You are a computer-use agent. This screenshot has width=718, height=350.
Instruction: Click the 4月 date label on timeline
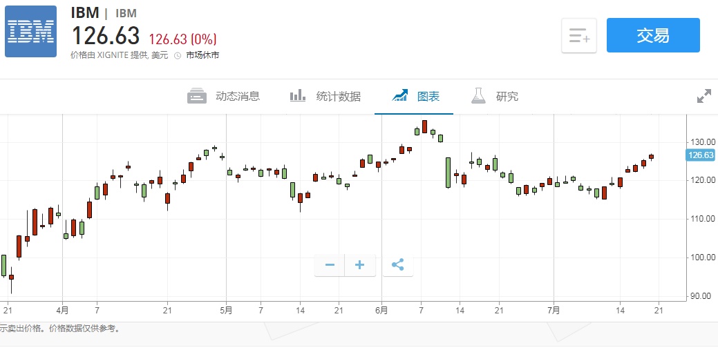[62, 310]
